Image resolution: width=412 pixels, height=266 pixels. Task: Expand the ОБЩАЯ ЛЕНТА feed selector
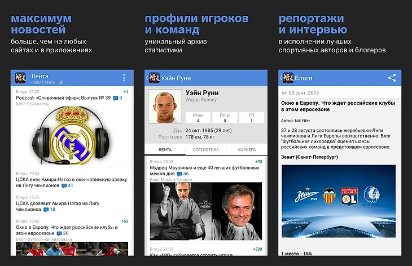coord(47,82)
